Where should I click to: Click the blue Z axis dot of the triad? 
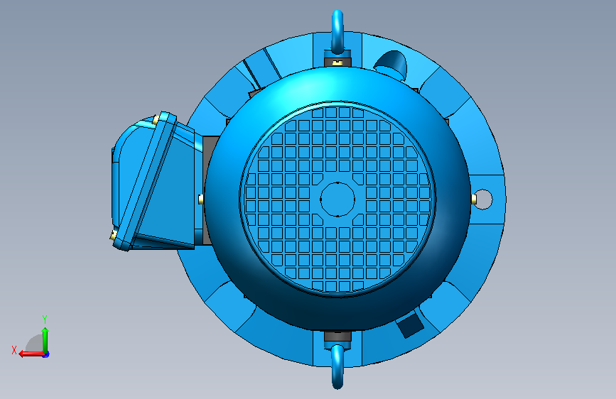[x=46, y=354]
